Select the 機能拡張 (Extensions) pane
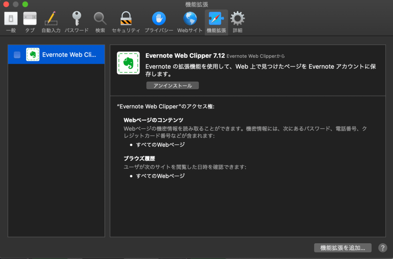Viewport: 393px width, 259px height. [x=216, y=22]
